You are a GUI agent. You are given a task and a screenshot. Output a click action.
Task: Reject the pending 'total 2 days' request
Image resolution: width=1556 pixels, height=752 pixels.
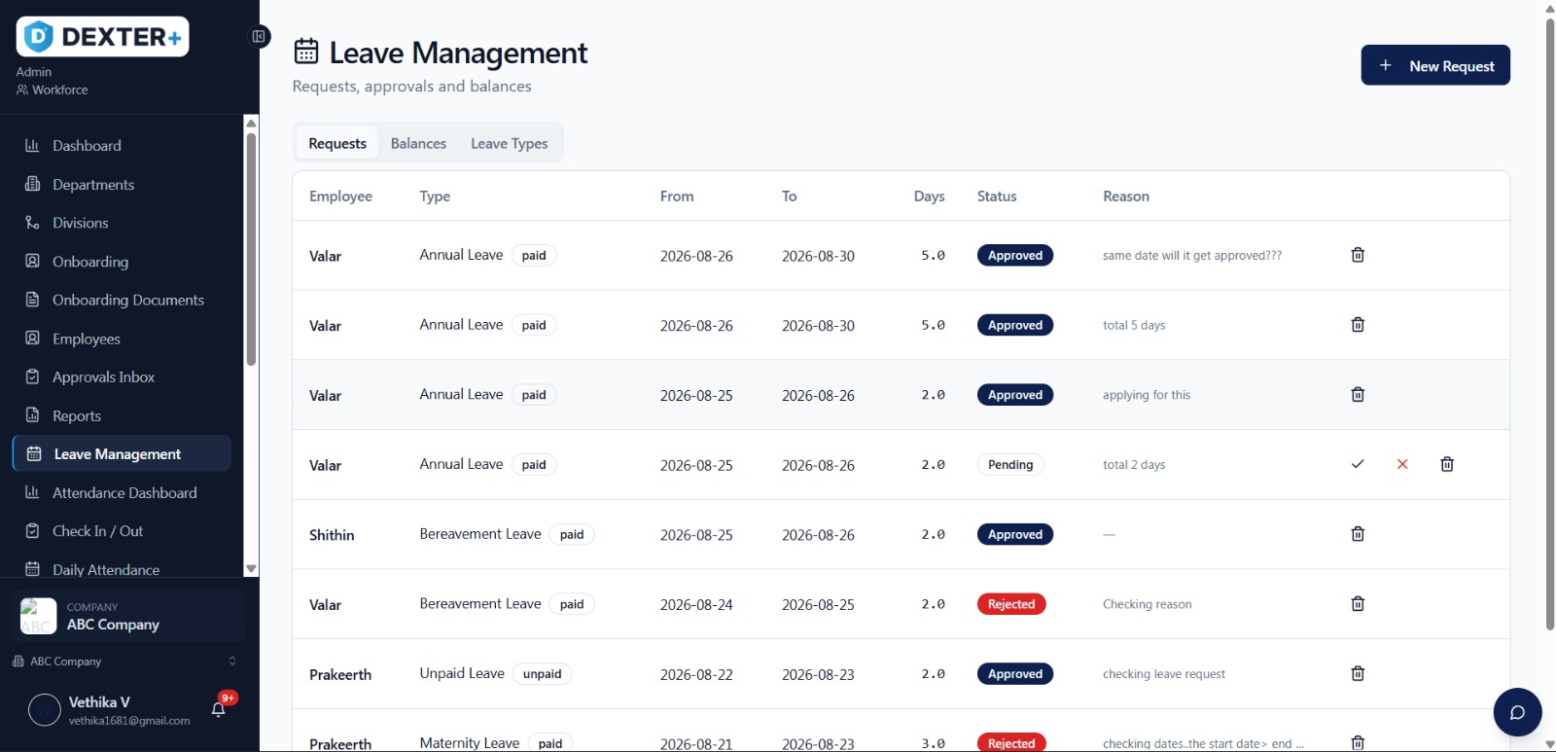pos(1402,464)
